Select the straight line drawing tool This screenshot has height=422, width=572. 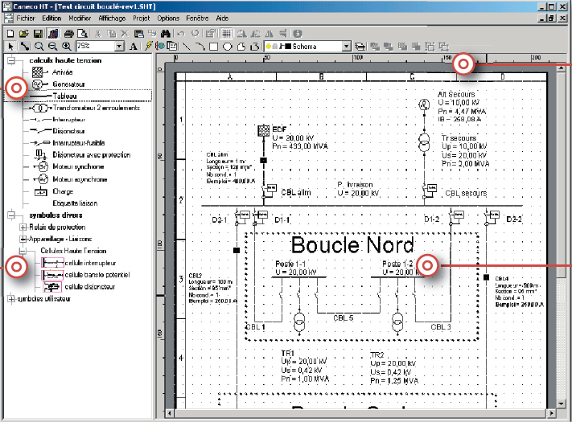[x=187, y=47]
